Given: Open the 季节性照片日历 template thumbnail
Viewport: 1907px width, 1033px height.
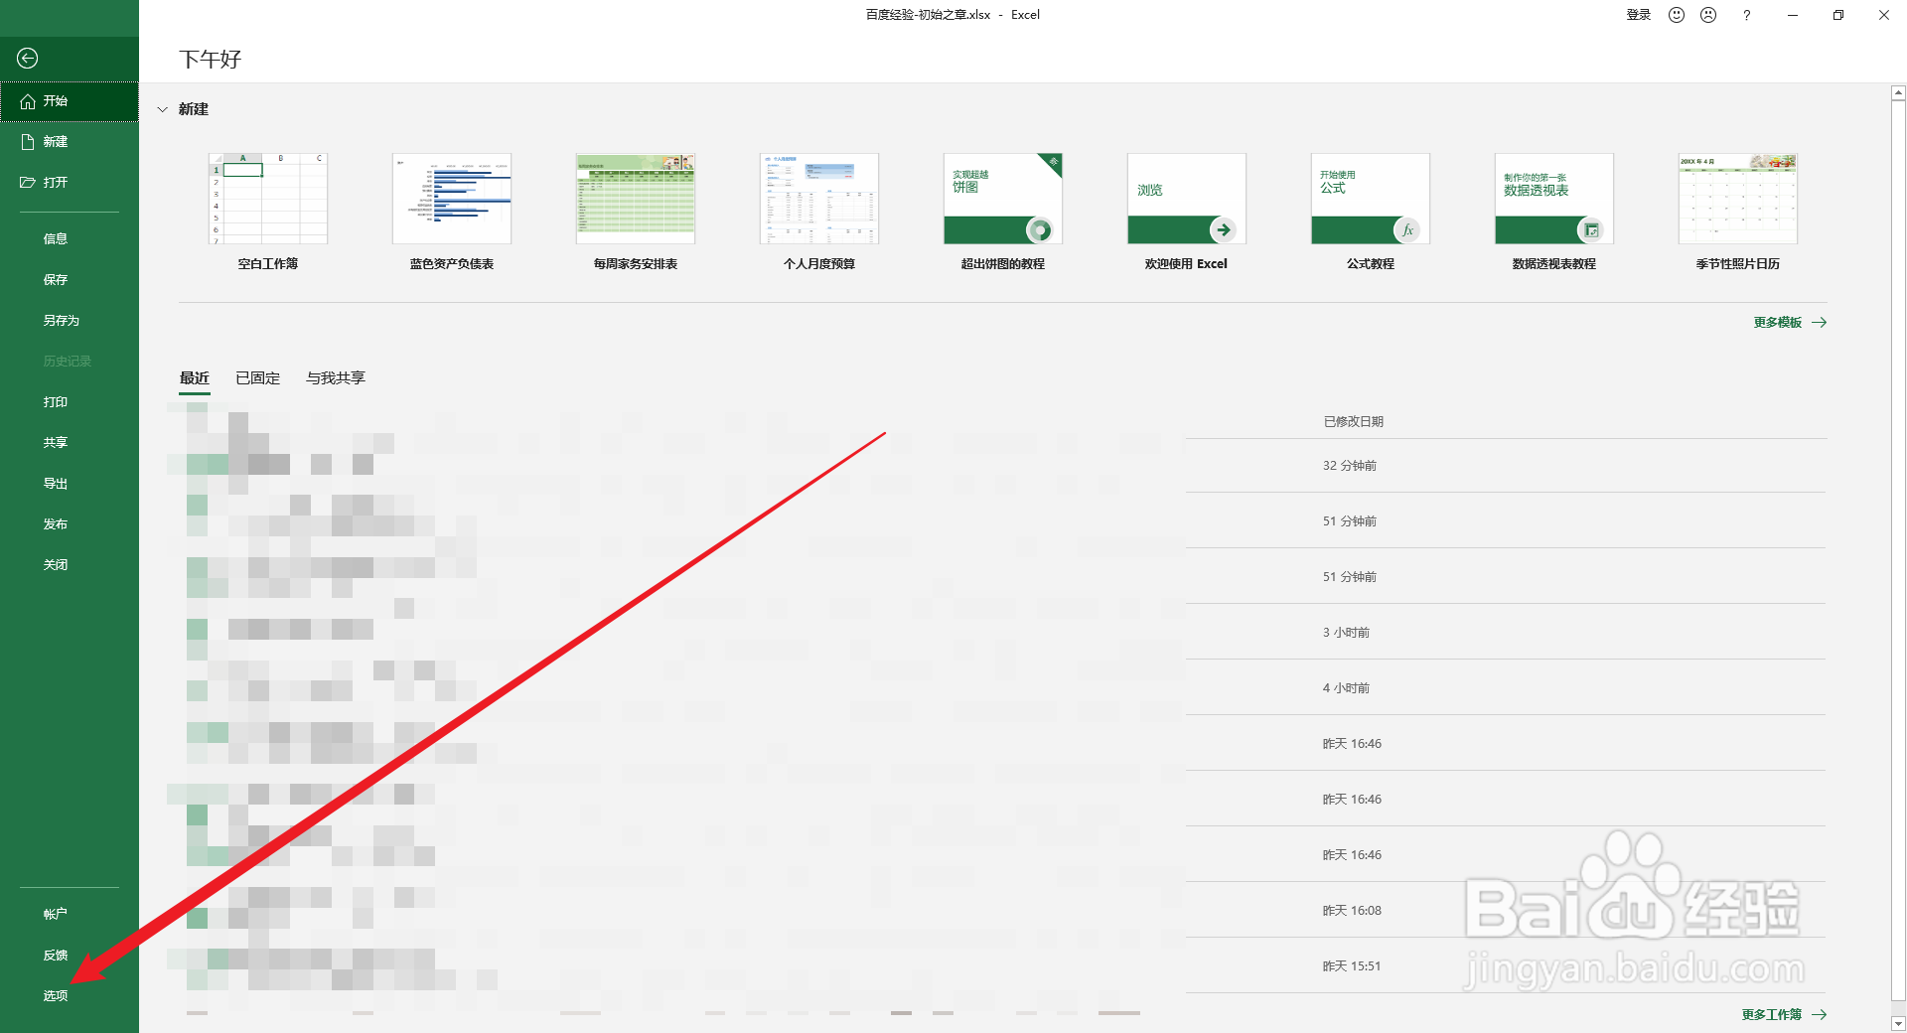Looking at the screenshot, I should coord(1738,199).
